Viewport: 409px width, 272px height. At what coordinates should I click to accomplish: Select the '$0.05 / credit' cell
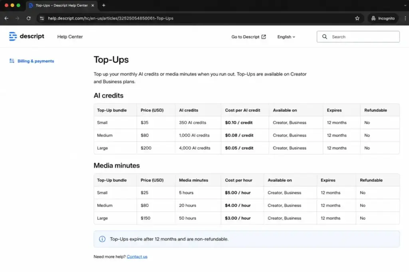pos(245,148)
